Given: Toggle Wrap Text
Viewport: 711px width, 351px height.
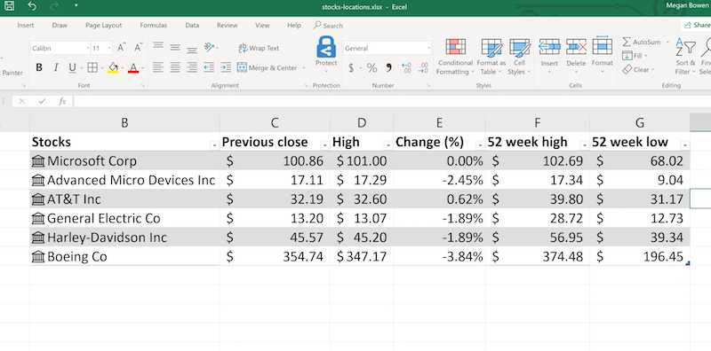Looking at the screenshot, I should (259, 48).
